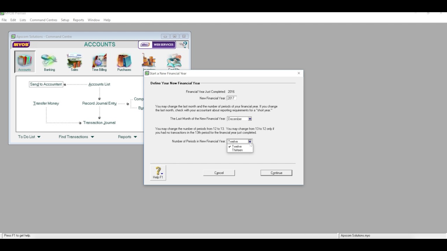Click the Continue button
Screen dimensions: 447x251
point(276,173)
